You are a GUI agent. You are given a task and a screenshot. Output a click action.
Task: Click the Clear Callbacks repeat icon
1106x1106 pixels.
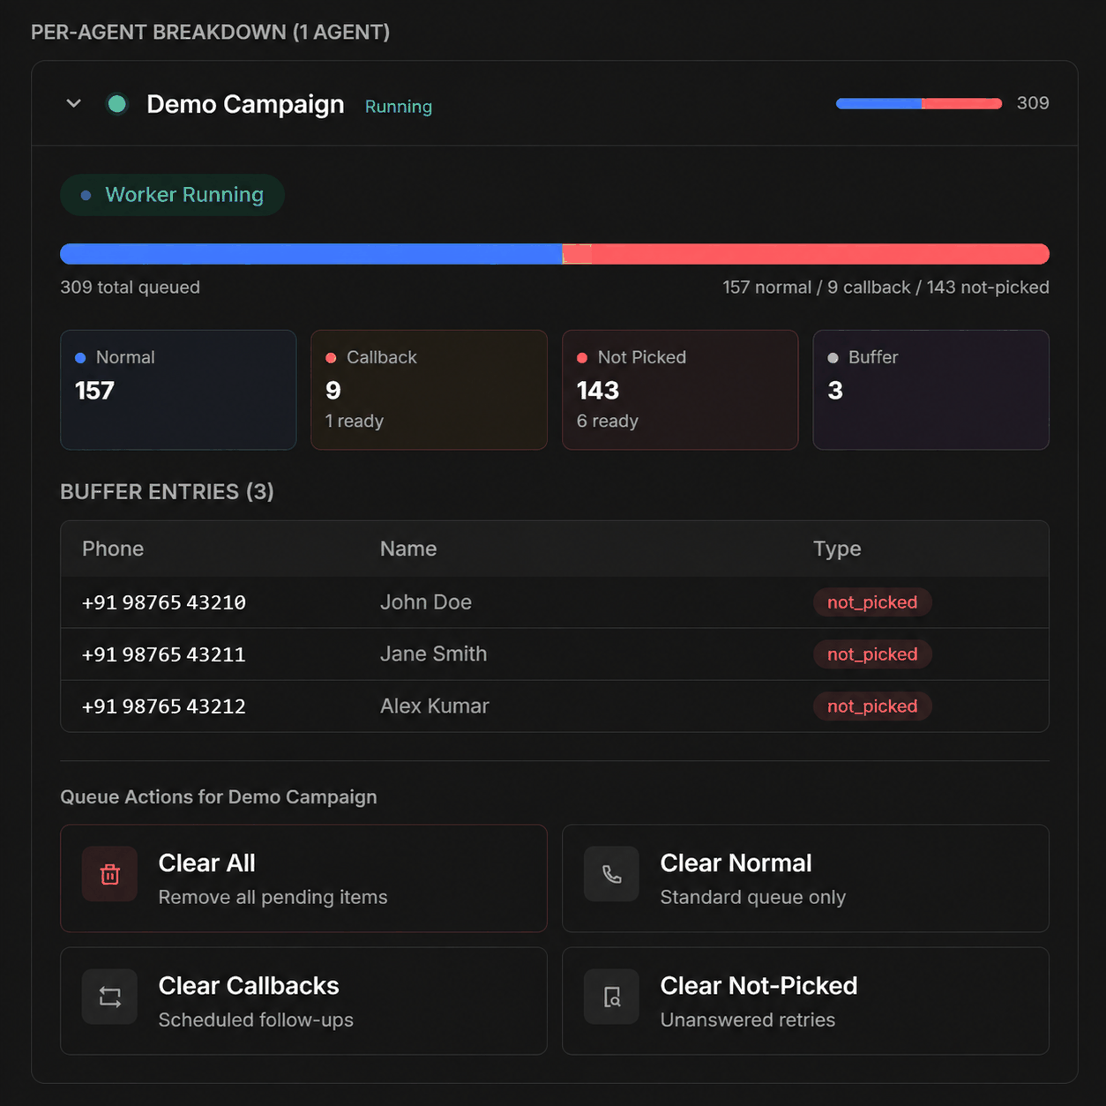[x=109, y=997]
